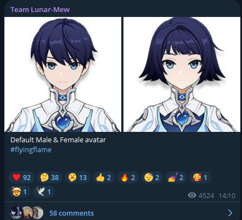This screenshot has height=220, width=242.
Task: Click the first commenter avatar
Action: tap(16, 213)
